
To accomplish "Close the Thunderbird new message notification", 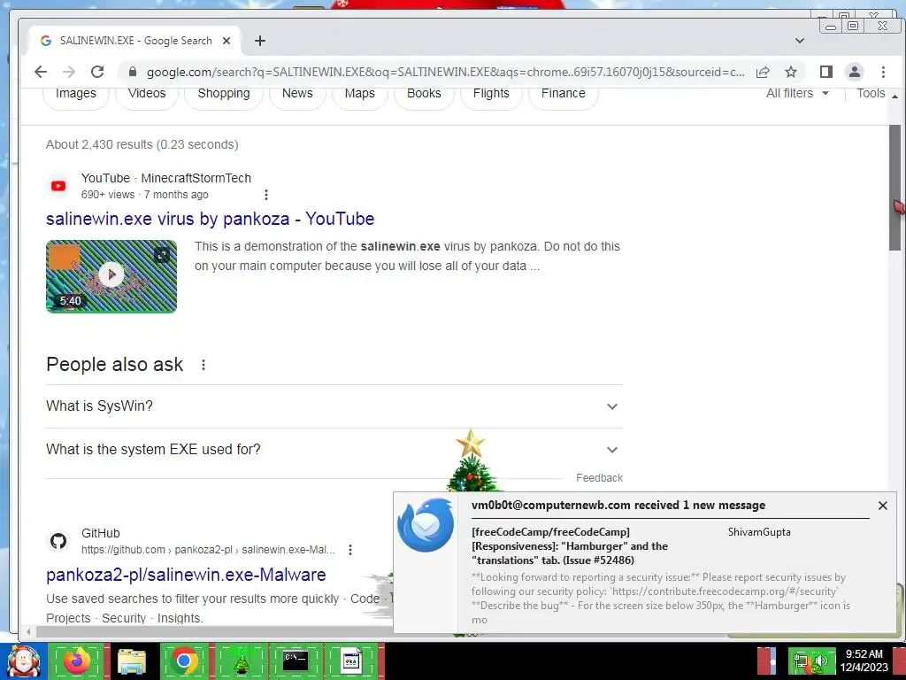I will coord(883,506).
